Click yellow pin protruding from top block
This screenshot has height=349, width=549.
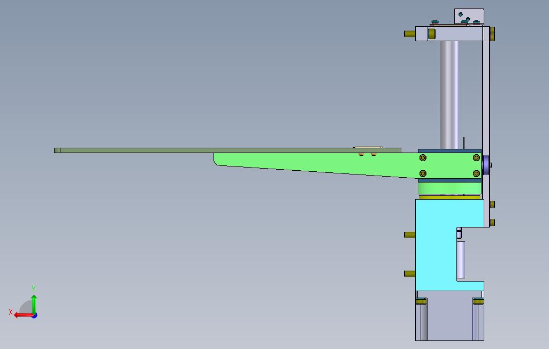click(410, 34)
